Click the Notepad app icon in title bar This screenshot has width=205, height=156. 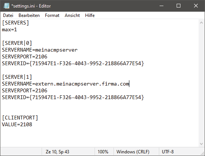(6, 6)
